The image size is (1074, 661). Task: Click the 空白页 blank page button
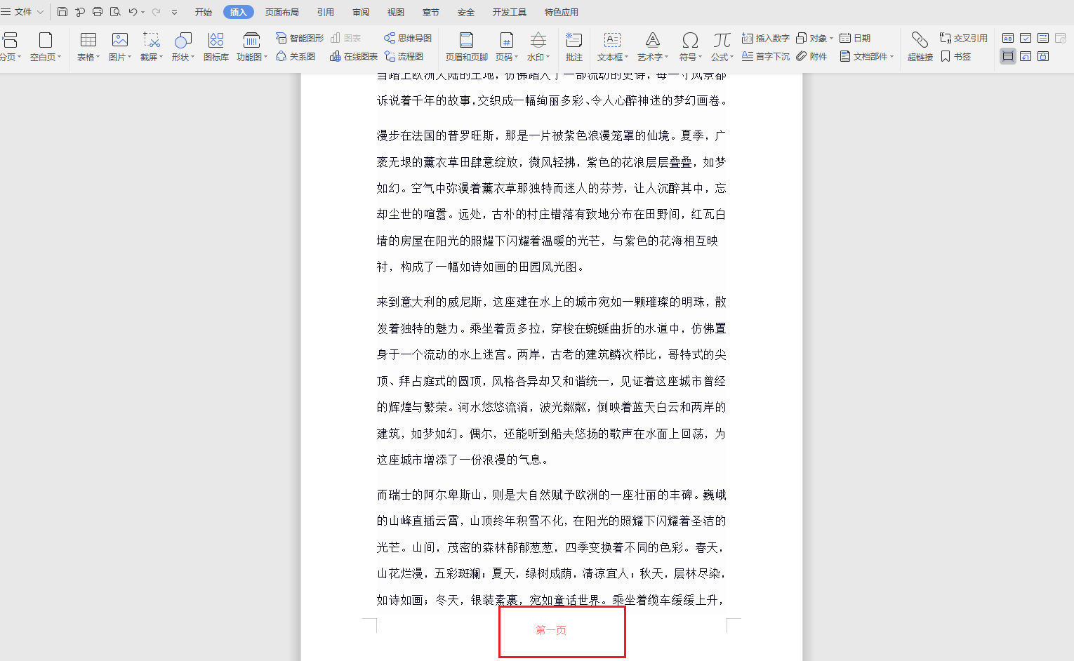[x=44, y=46]
